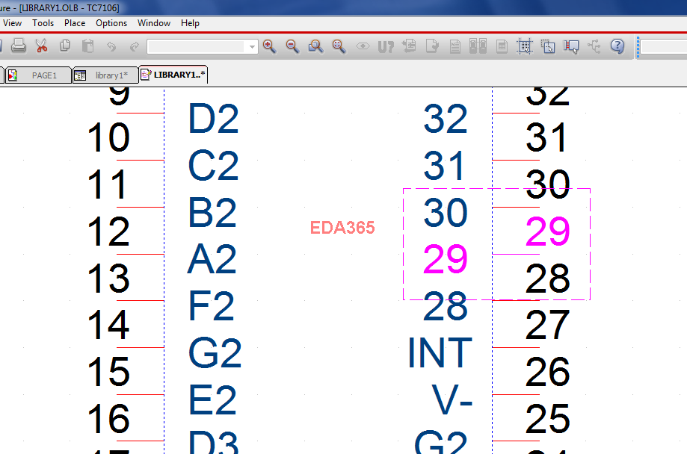Viewport: 687px width, 454px height.
Task: Click the Copy icon
Action: (65, 46)
